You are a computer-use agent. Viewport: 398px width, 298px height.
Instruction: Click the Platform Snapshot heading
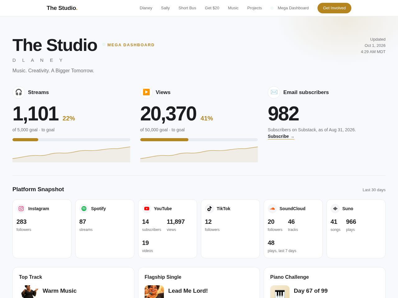click(x=38, y=189)
